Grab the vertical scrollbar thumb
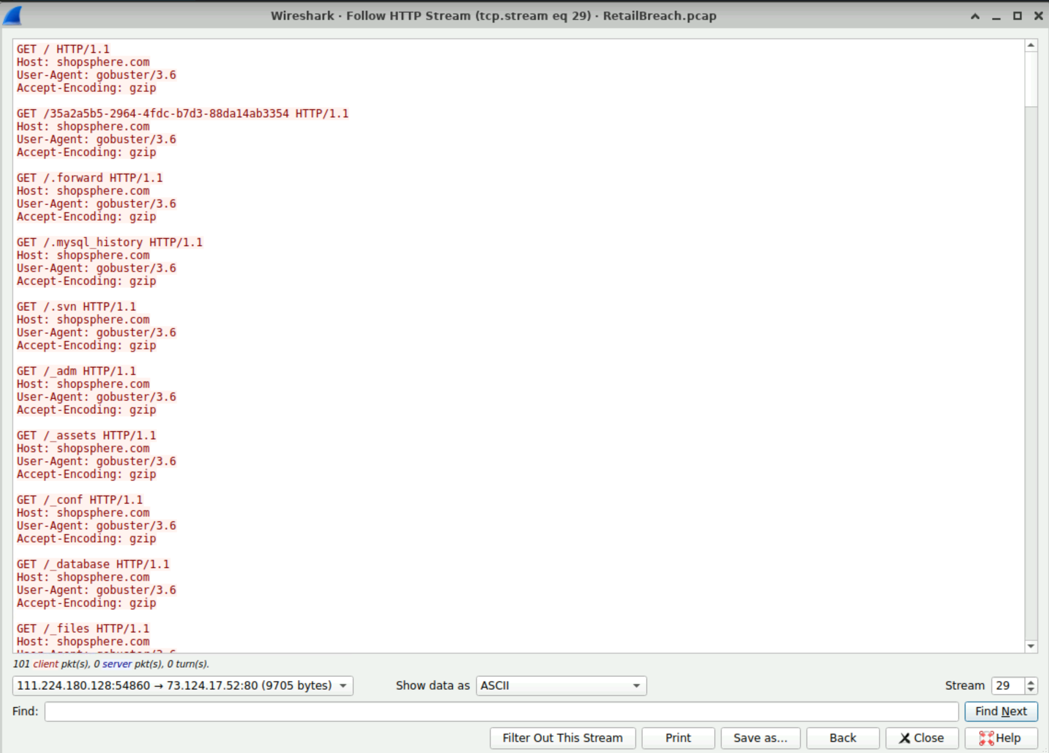1049x753 pixels. tap(1031, 80)
